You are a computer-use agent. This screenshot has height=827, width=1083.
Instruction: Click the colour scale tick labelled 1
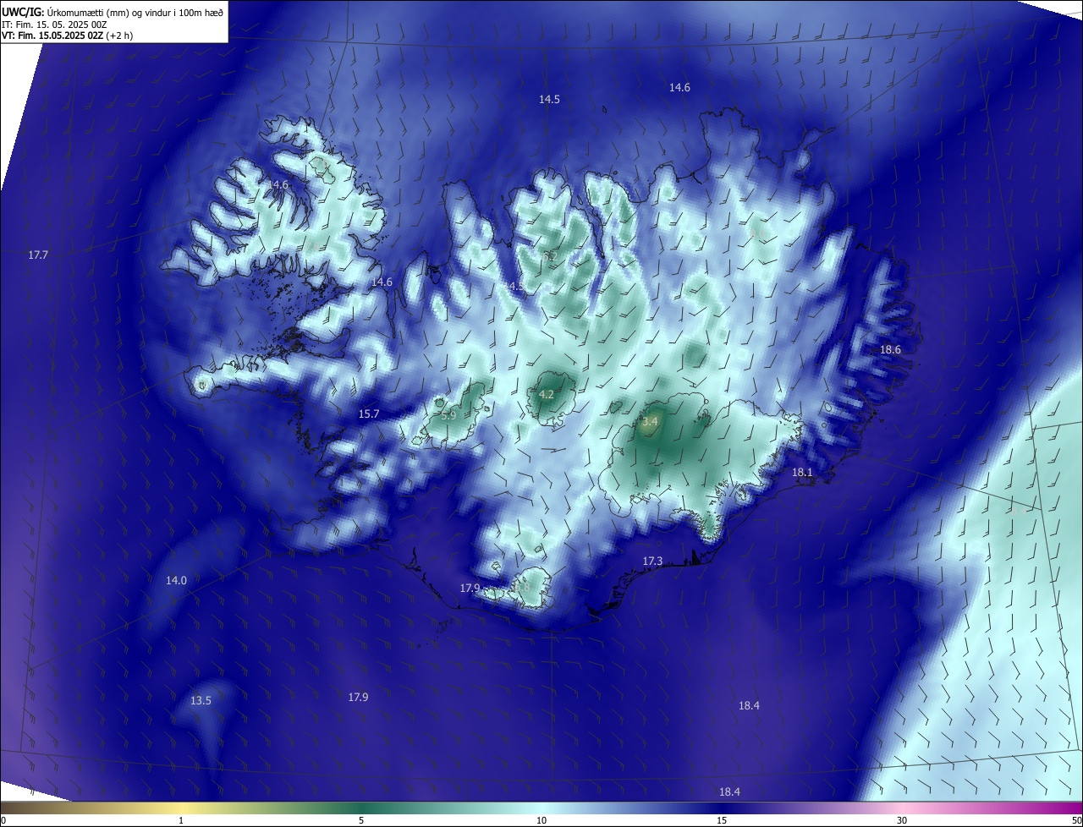(181, 820)
